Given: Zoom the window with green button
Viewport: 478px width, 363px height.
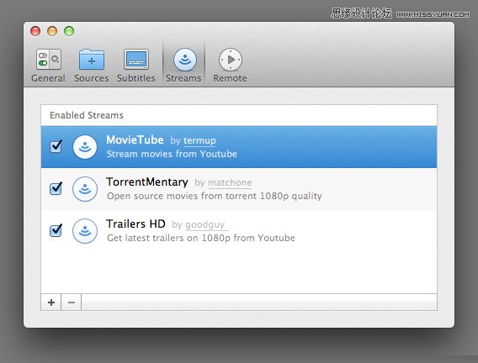Looking at the screenshot, I should [x=69, y=31].
